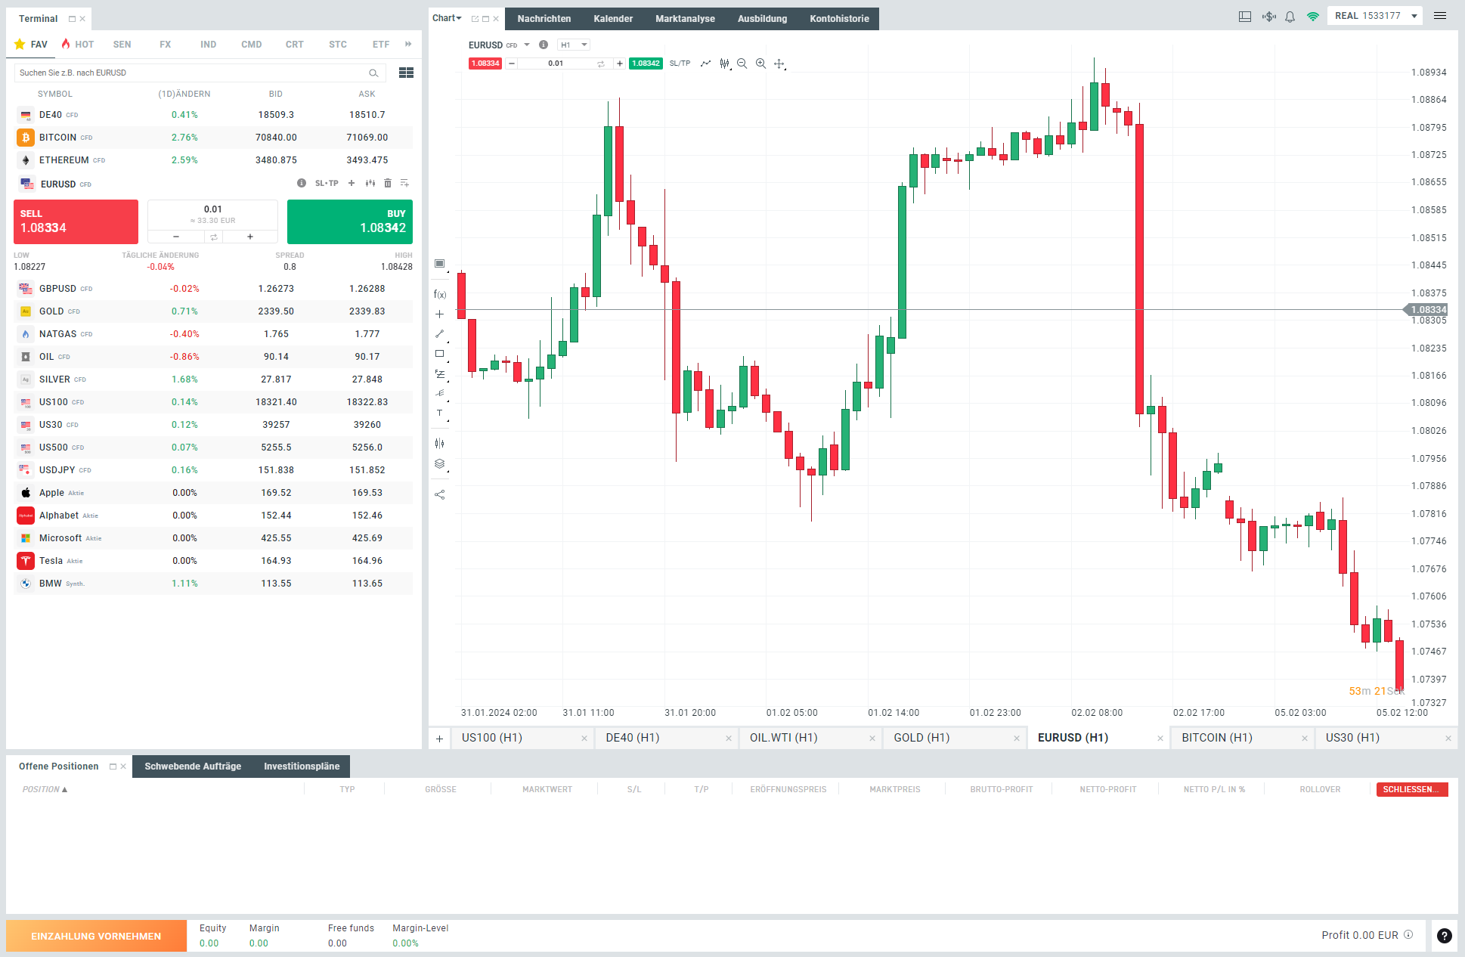
Task: Zoom out of the chart
Action: pyautogui.click(x=742, y=63)
